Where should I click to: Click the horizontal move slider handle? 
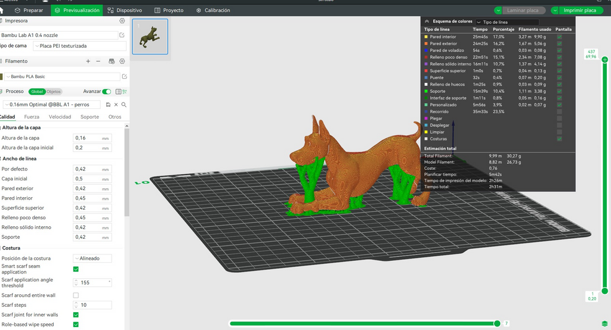497,323
